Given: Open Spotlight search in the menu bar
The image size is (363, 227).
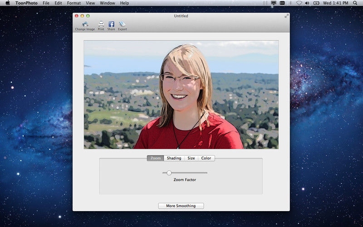Looking at the screenshot, I should 355,3.
